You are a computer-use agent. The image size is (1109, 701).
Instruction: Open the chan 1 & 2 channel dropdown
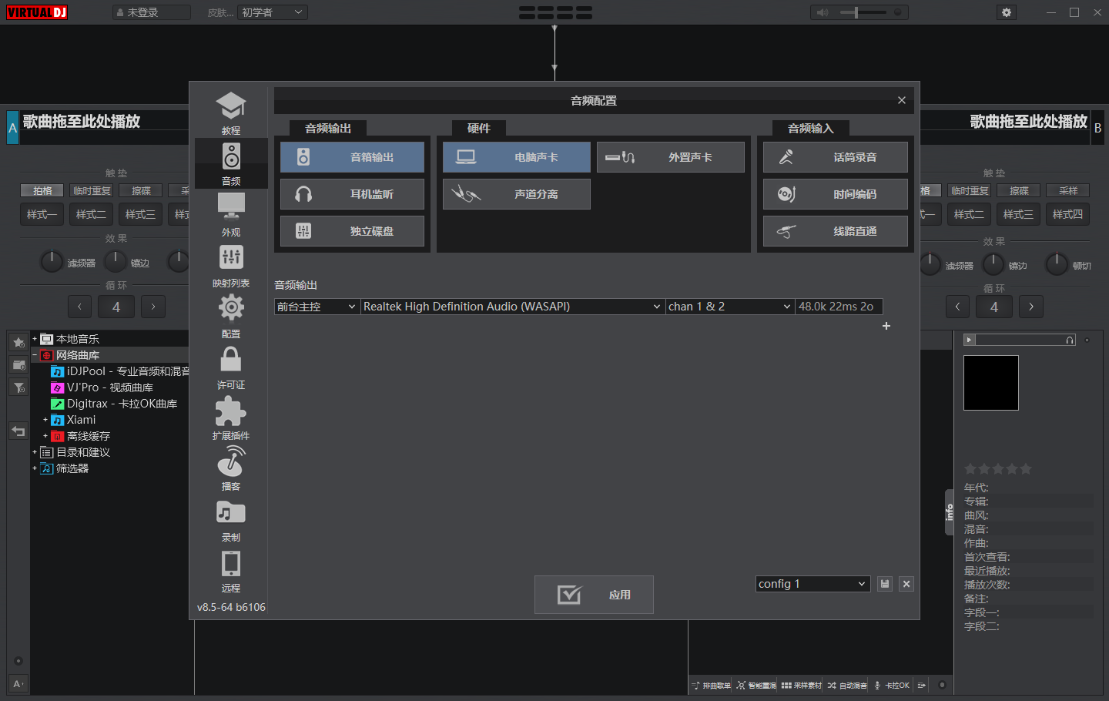tap(730, 307)
